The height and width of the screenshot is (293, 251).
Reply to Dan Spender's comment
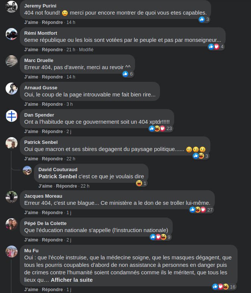click(52, 132)
